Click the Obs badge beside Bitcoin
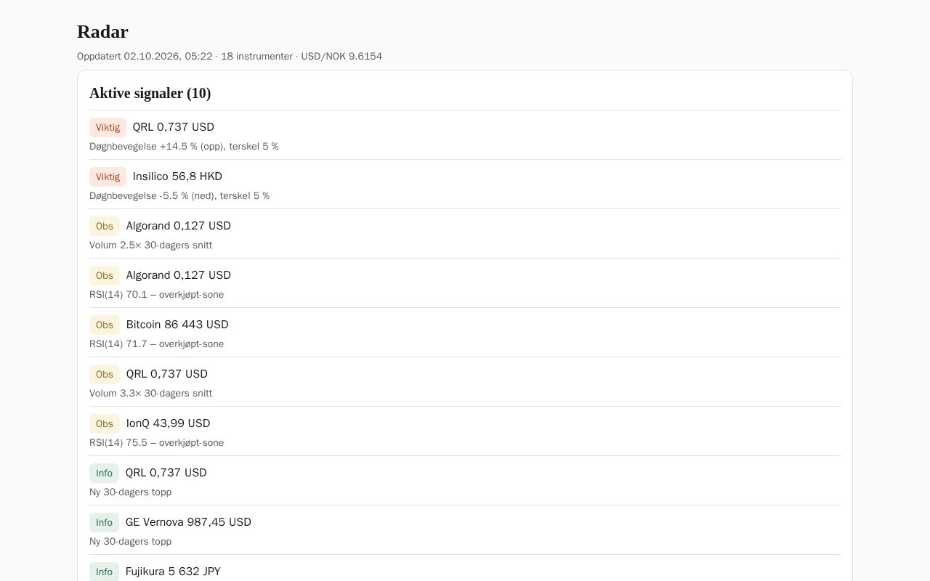 click(105, 325)
